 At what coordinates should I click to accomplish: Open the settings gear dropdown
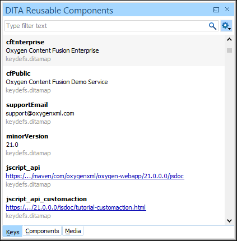click(226, 26)
